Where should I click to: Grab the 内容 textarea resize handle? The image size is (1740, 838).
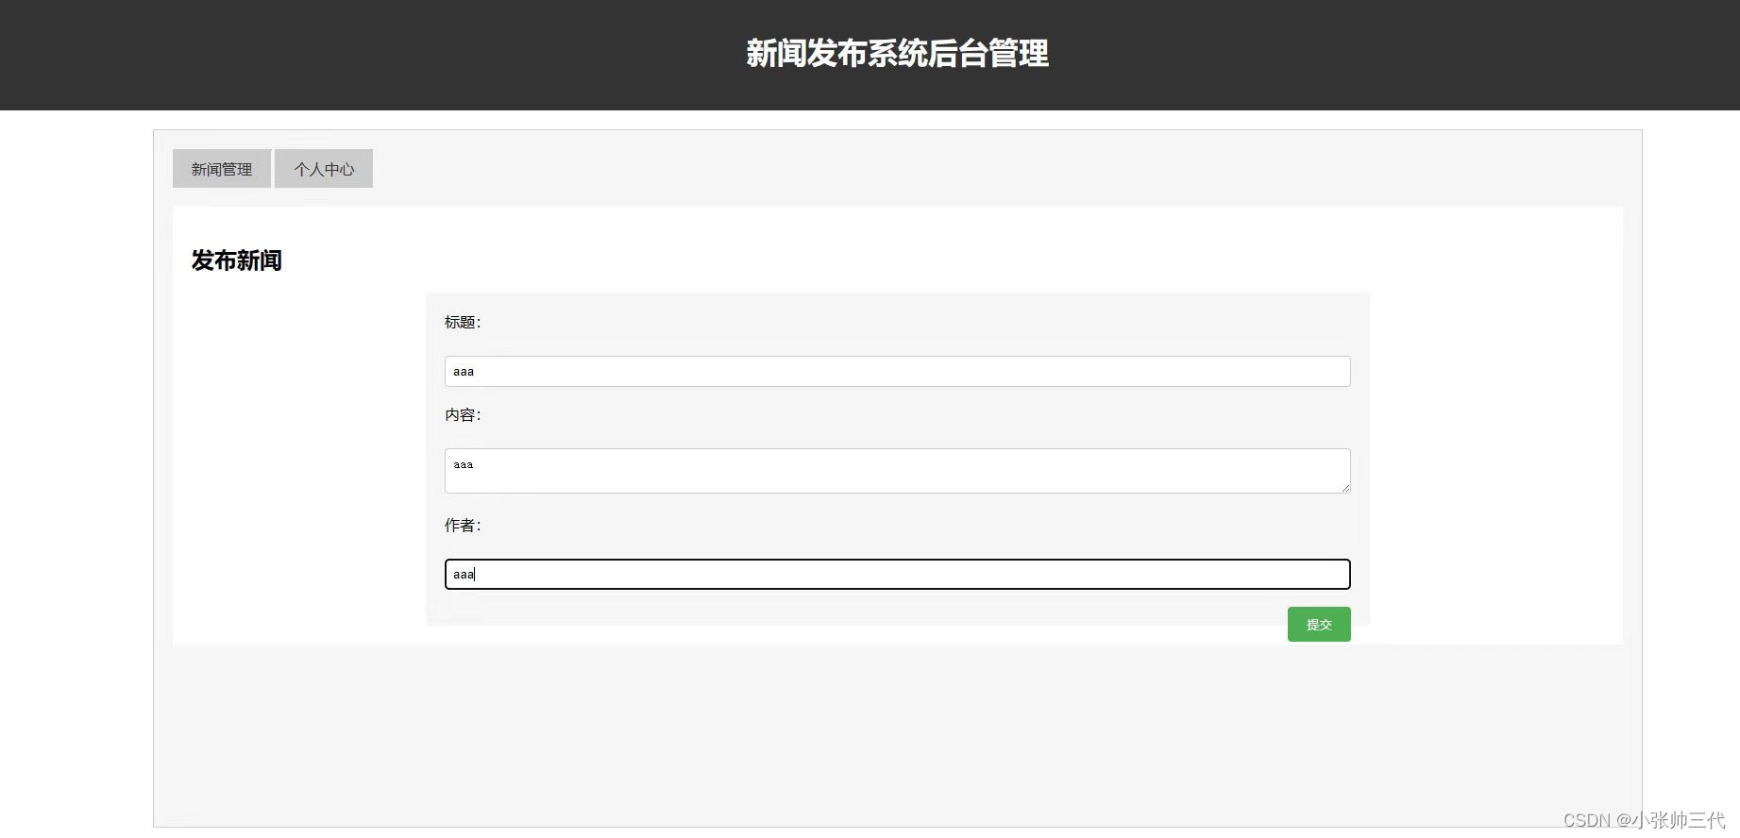pyautogui.click(x=1345, y=488)
